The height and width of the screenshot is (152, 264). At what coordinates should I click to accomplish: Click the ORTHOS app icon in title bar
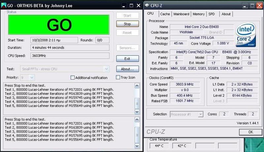coord(3,5)
